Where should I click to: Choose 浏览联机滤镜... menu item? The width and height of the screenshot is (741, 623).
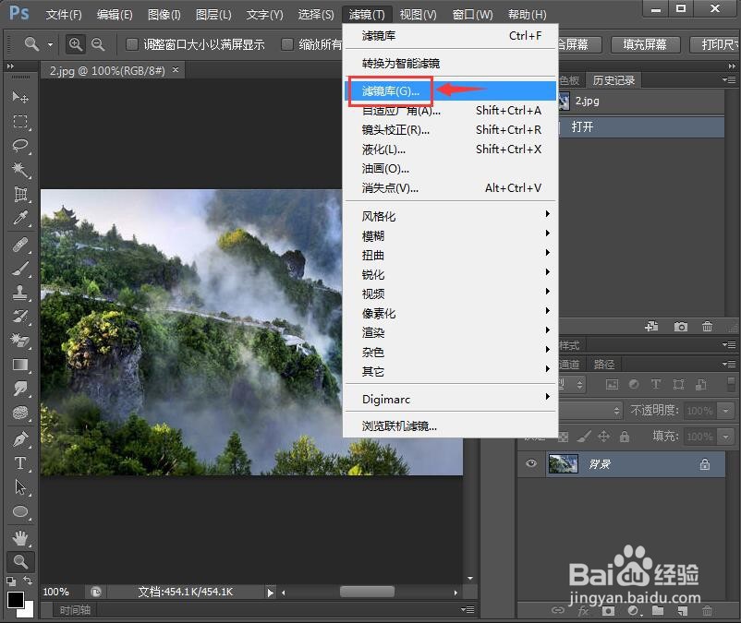tap(450, 425)
